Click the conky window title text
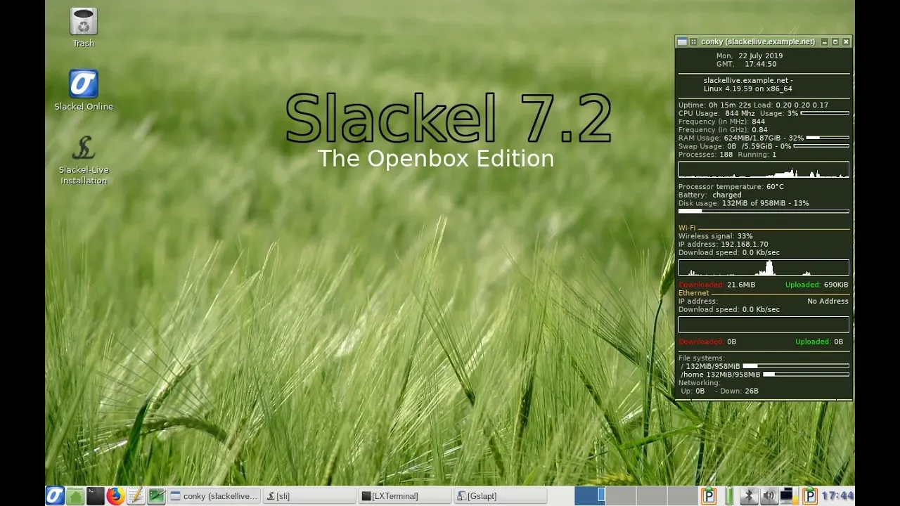This screenshot has width=900, height=506. click(x=758, y=42)
